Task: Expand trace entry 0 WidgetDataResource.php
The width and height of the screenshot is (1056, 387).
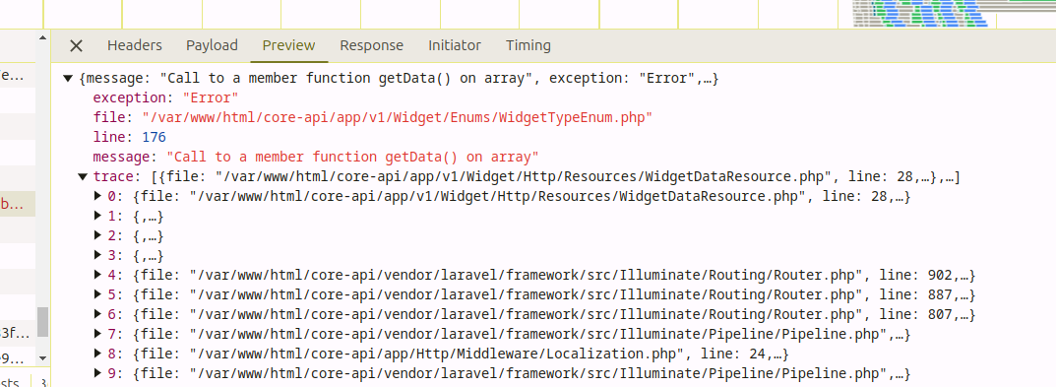Action: [x=99, y=197]
